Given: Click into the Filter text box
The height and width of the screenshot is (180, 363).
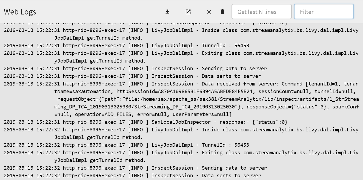Looking at the screenshot, I should pos(324,12).
